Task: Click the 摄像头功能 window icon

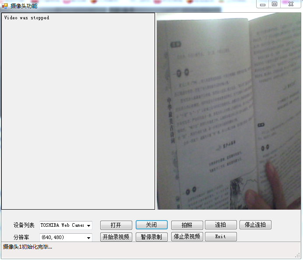Action: [x=5, y=6]
